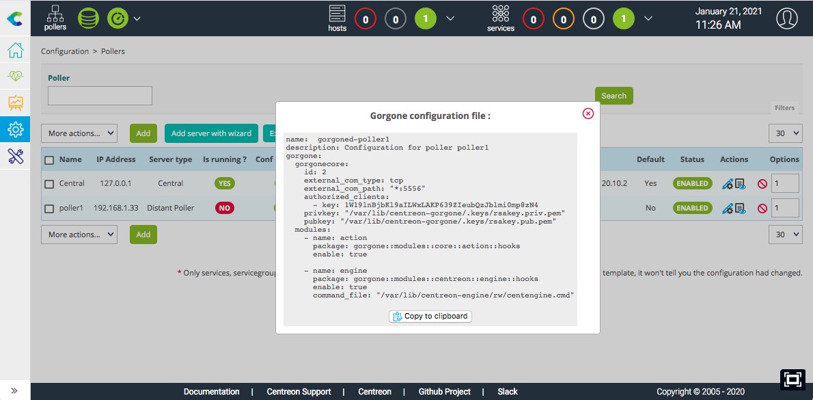Click the Poller search input field
The height and width of the screenshot is (400, 813).
(100, 96)
